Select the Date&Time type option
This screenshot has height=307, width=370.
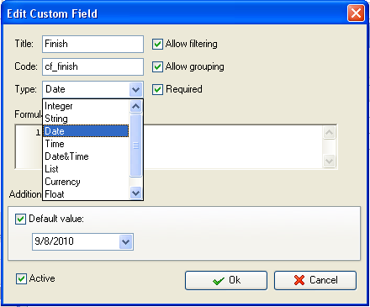pos(86,156)
